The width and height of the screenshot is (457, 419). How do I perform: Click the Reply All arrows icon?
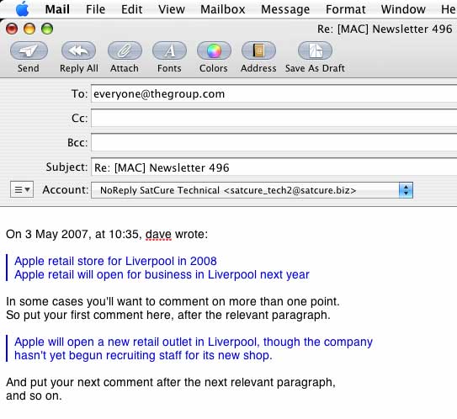[79, 50]
